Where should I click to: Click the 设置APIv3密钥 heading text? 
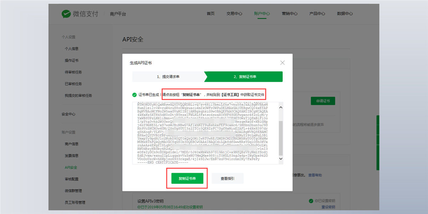click(x=150, y=201)
